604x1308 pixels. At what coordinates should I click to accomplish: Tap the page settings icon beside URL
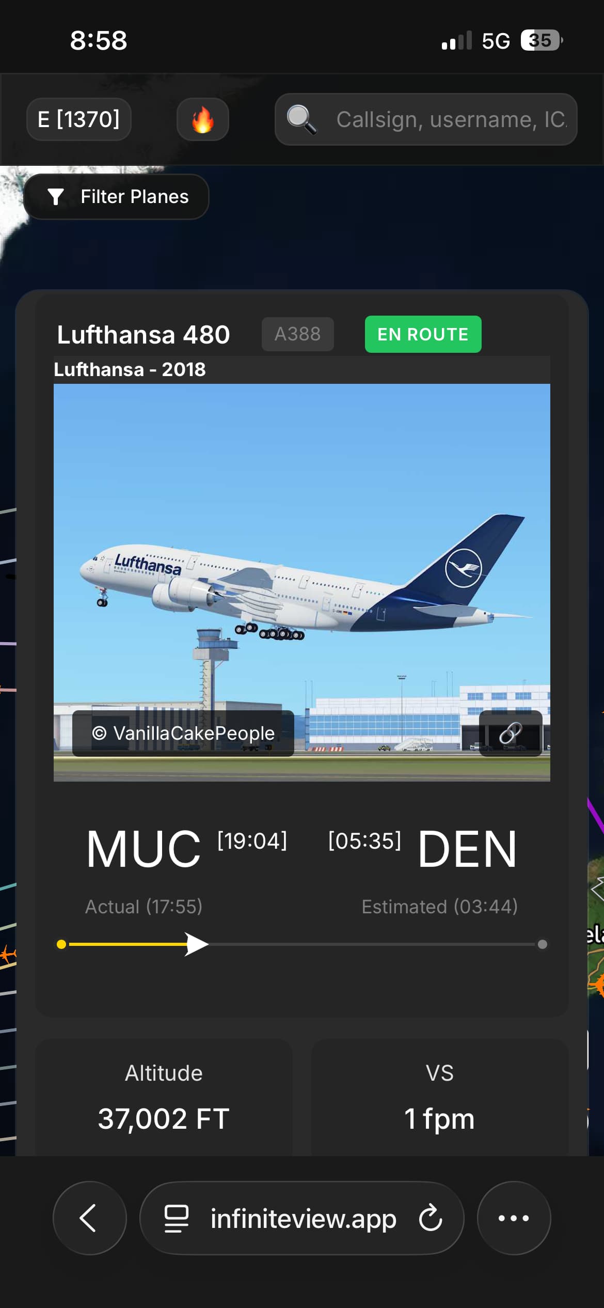[x=177, y=1218]
